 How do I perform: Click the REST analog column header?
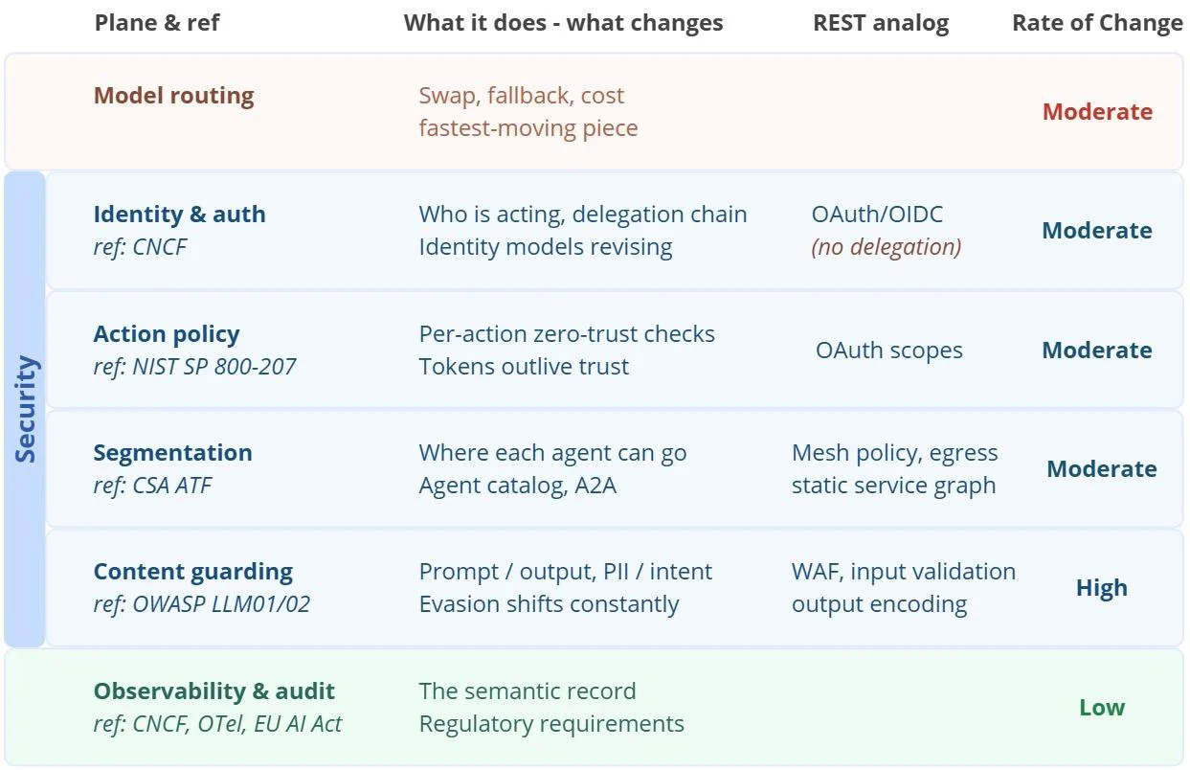(881, 23)
